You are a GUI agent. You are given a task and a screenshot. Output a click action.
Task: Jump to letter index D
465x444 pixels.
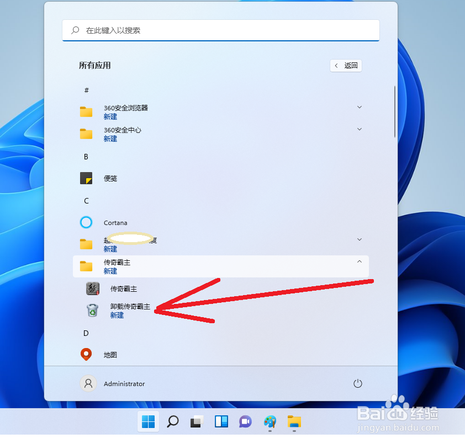click(x=86, y=333)
